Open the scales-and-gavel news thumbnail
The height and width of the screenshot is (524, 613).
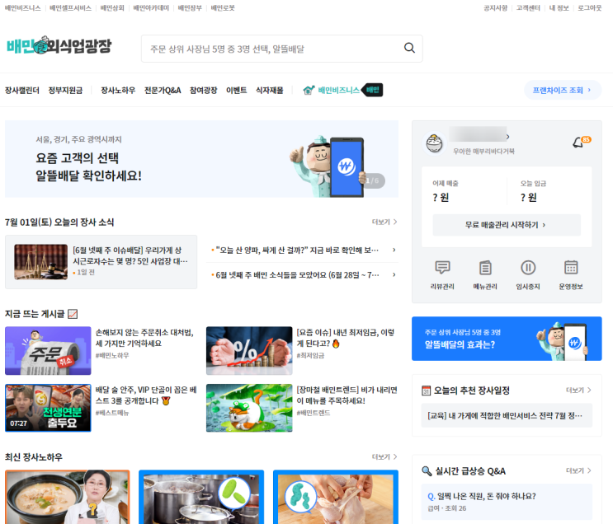pyautogui.click(x=40, y=262)
